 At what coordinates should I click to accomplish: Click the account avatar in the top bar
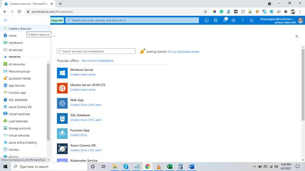300,20
